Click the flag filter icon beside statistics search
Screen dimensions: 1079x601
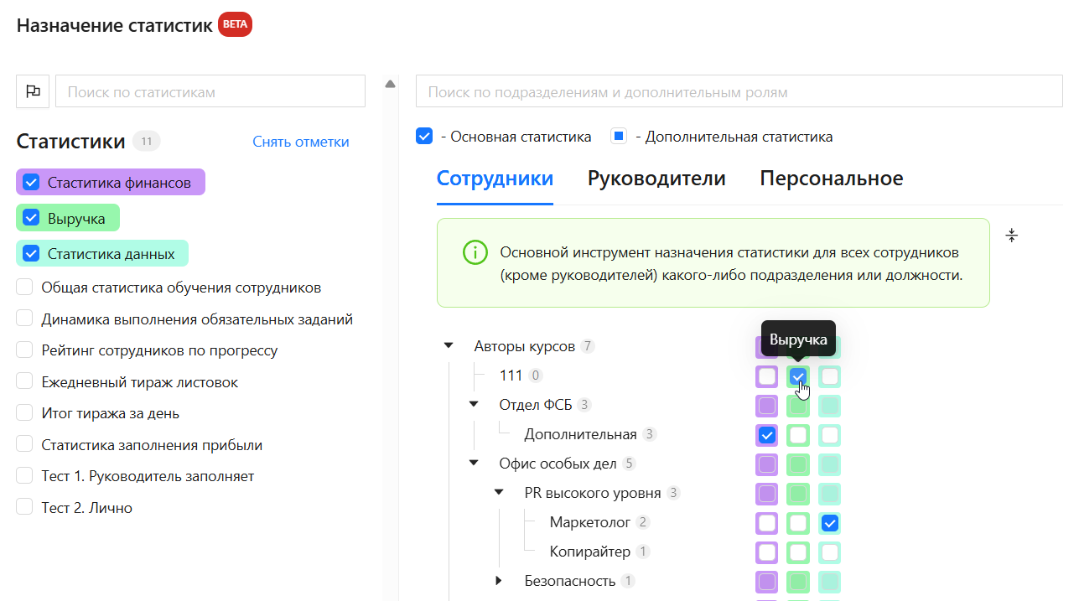pyautogui.click(x=33, y=91)
